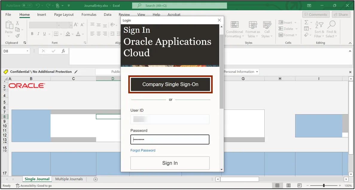
Task: Click the Cut scissors icon
Action: click(x=17, y=23)
